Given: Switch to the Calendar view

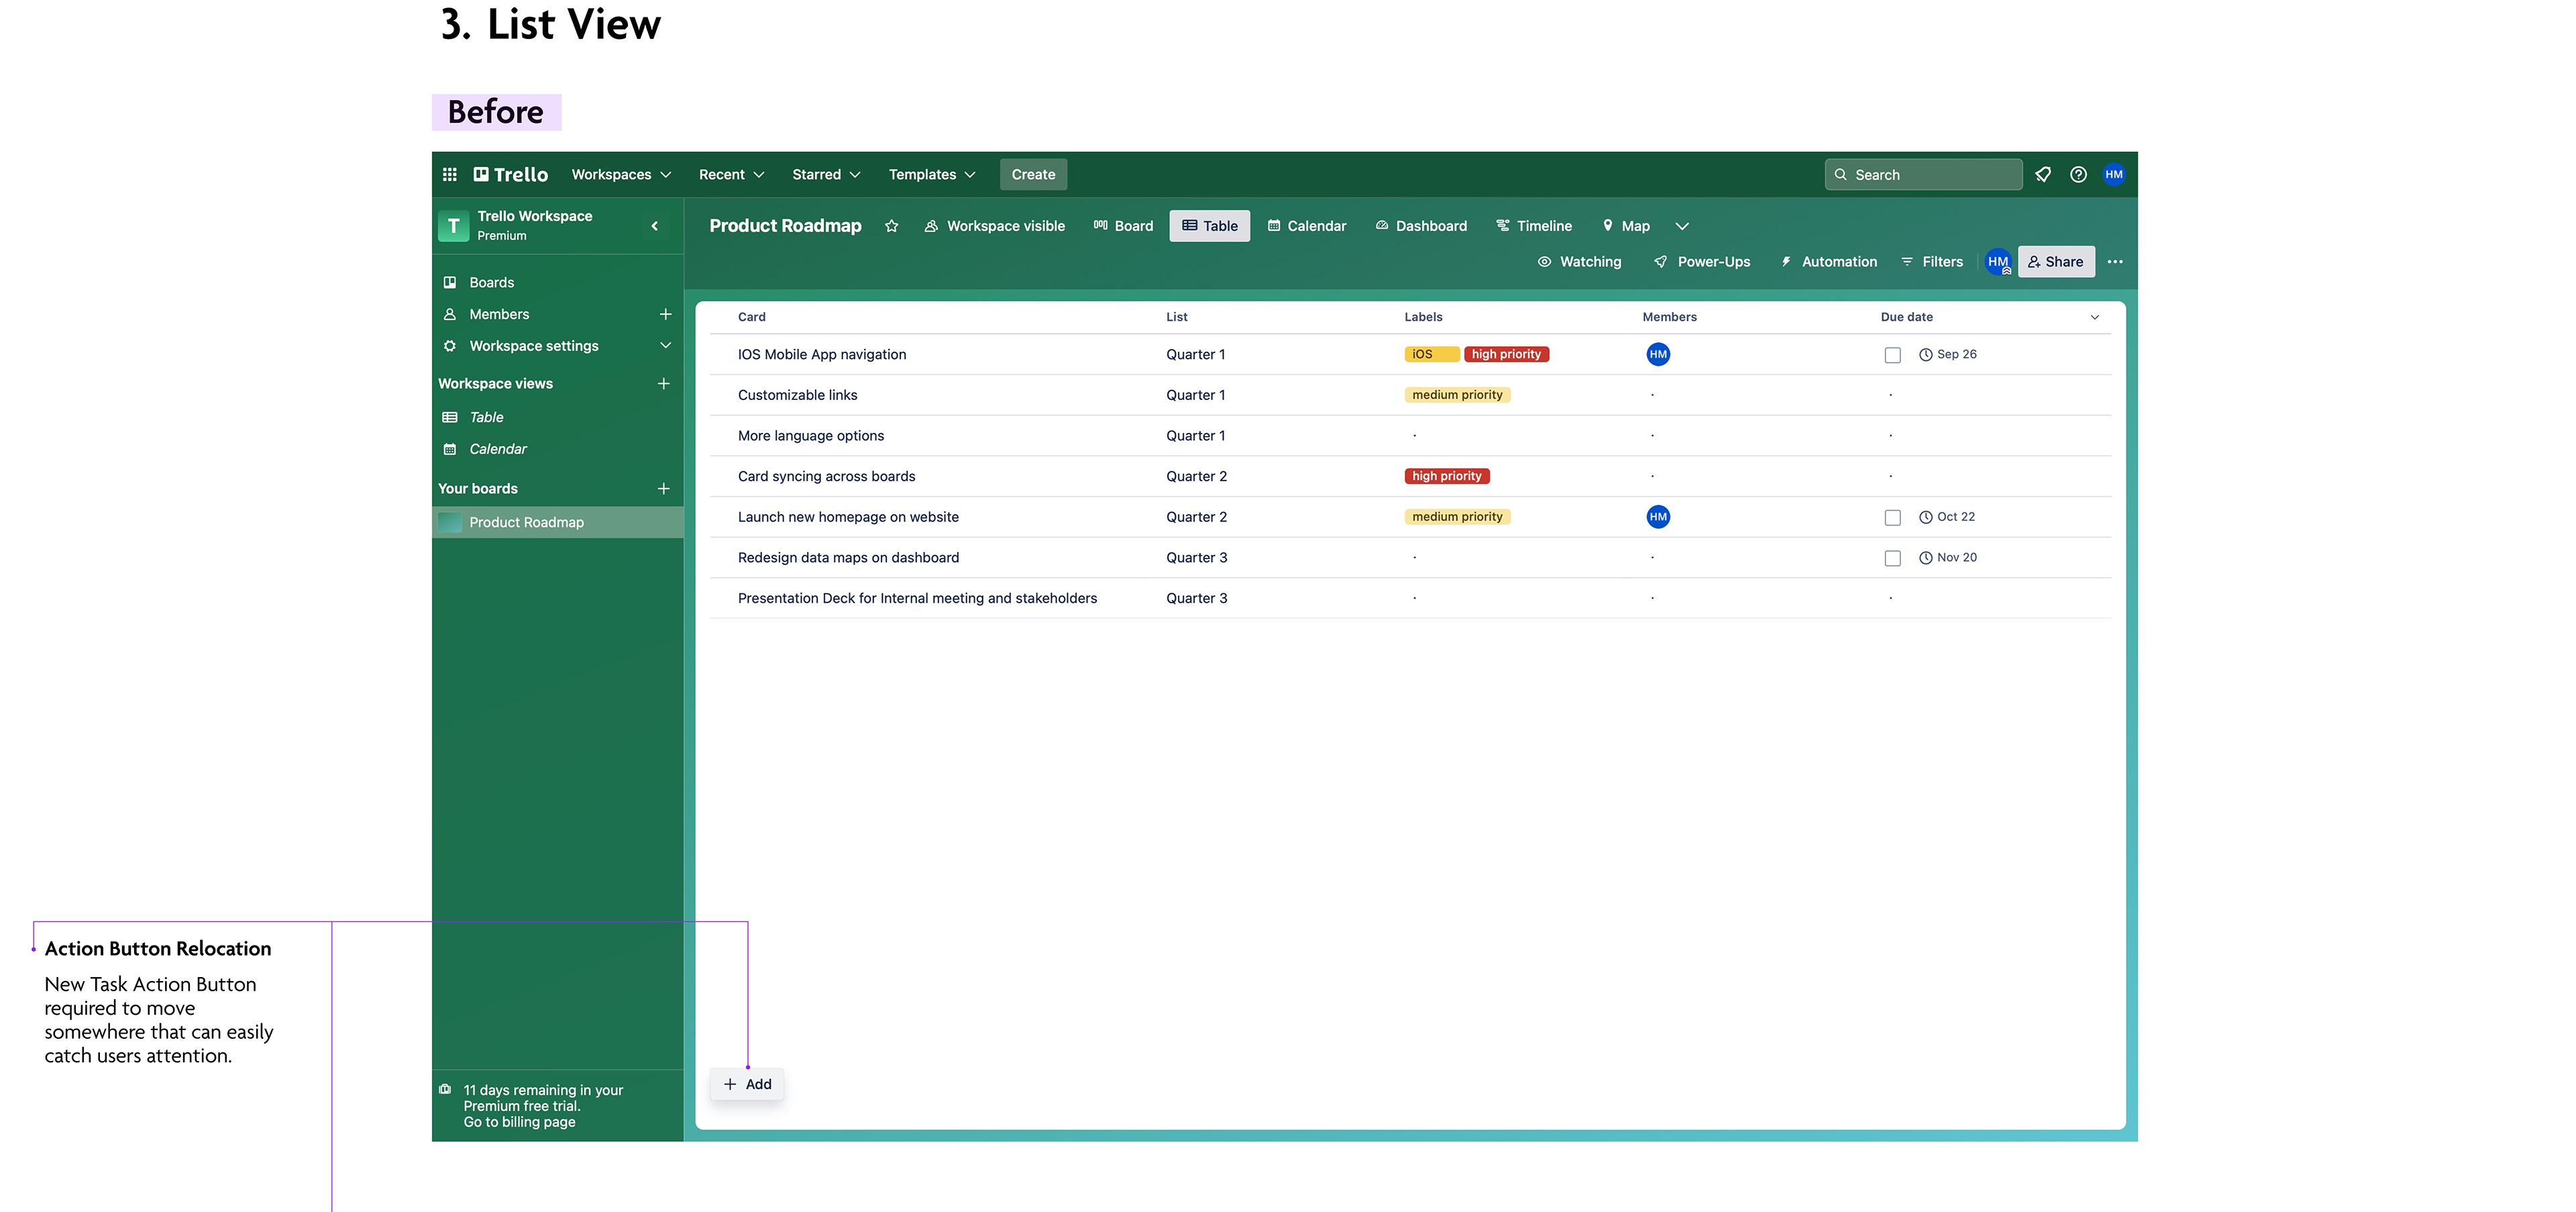Looking at the screenshot, I should 1306,226.
